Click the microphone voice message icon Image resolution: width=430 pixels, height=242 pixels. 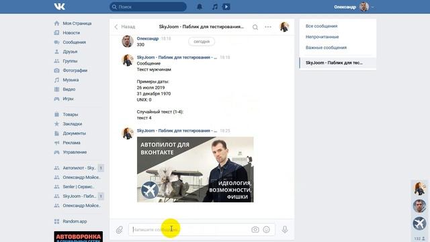pyautogui.click(x=285, y=229)
